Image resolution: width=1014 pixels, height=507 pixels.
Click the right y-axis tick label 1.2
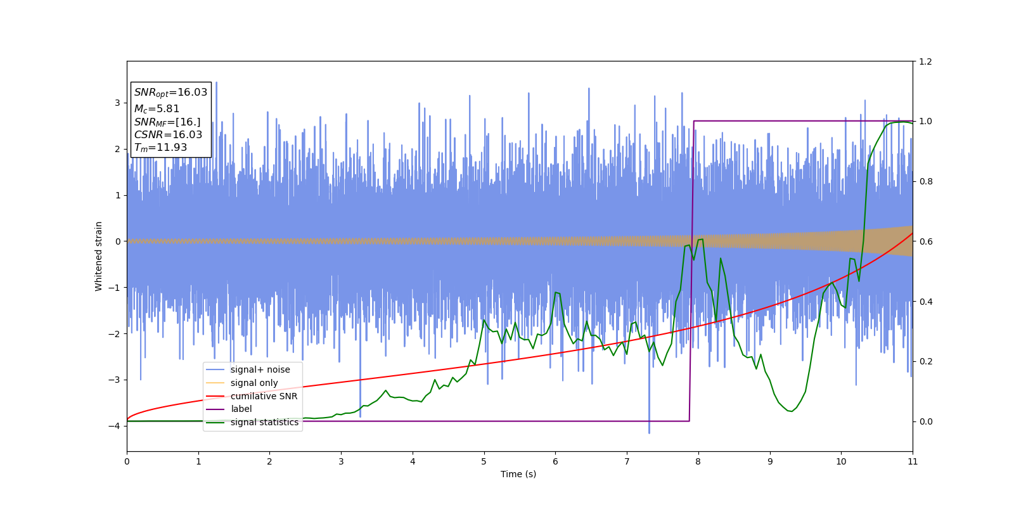pos(926,61)
